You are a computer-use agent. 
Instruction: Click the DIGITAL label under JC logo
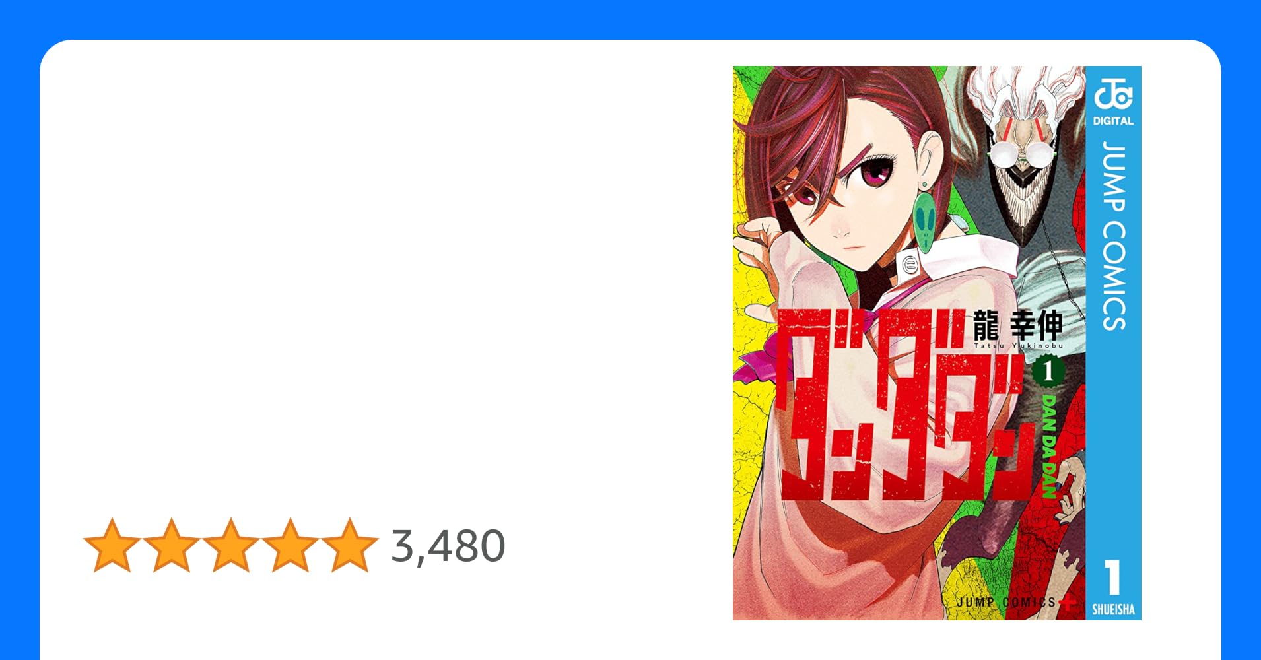(1113, 121)
